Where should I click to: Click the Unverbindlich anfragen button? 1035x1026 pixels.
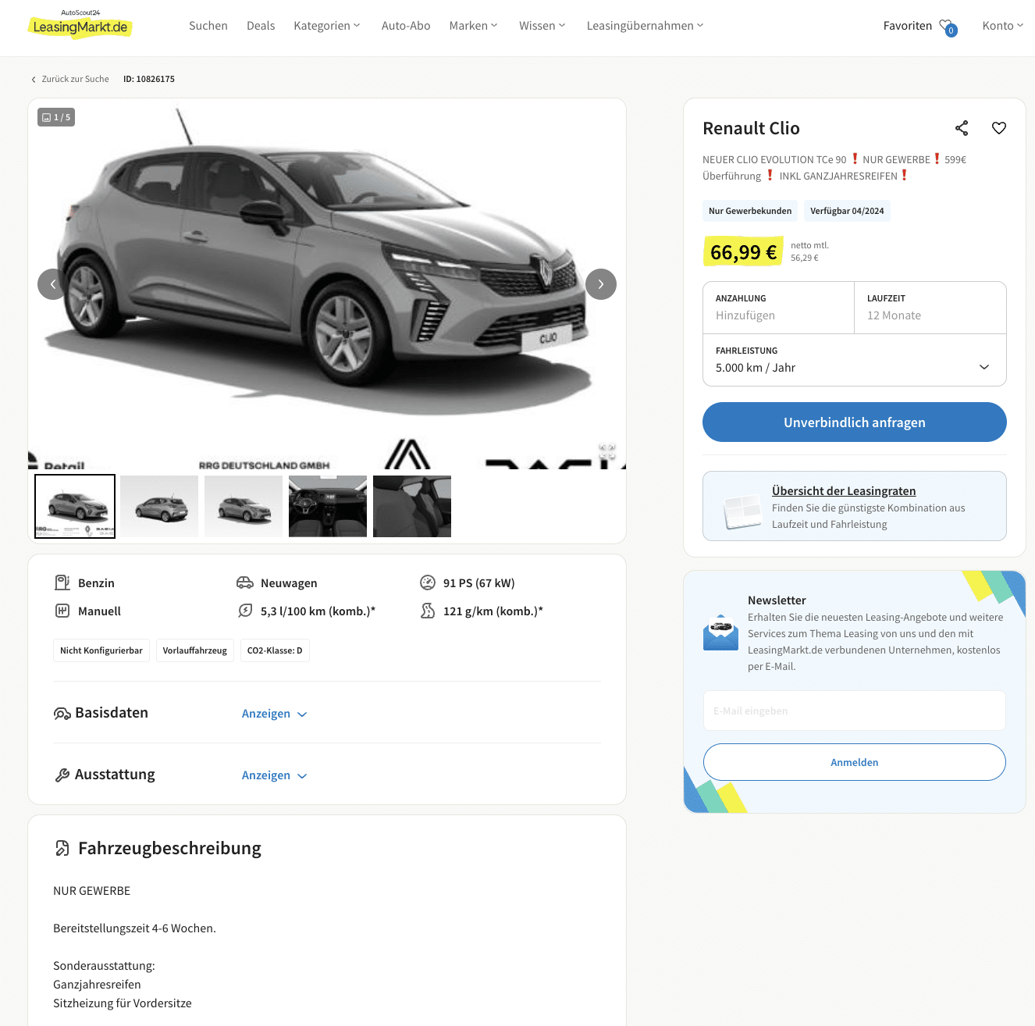click(x=855, y=422)
